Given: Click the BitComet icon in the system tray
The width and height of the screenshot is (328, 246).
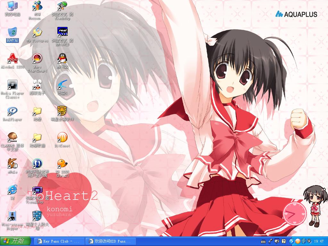Looking at the screenshot, I should click(298, 242).
